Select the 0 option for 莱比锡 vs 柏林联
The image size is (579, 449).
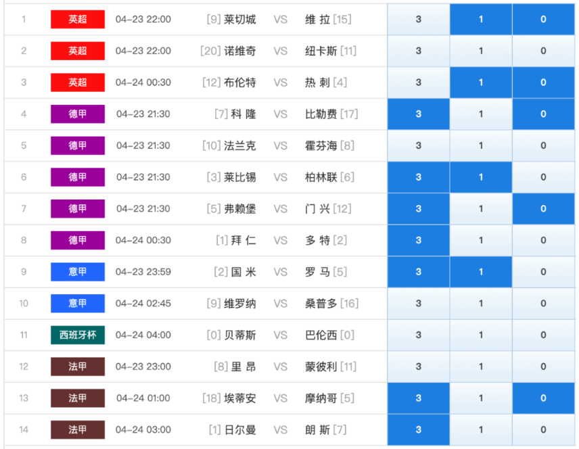tap(543, 177)
